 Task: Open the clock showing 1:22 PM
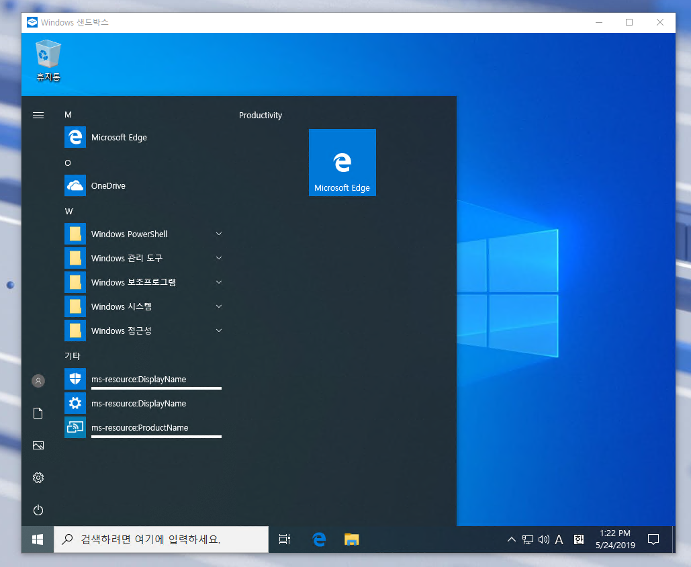click(615, 539)
